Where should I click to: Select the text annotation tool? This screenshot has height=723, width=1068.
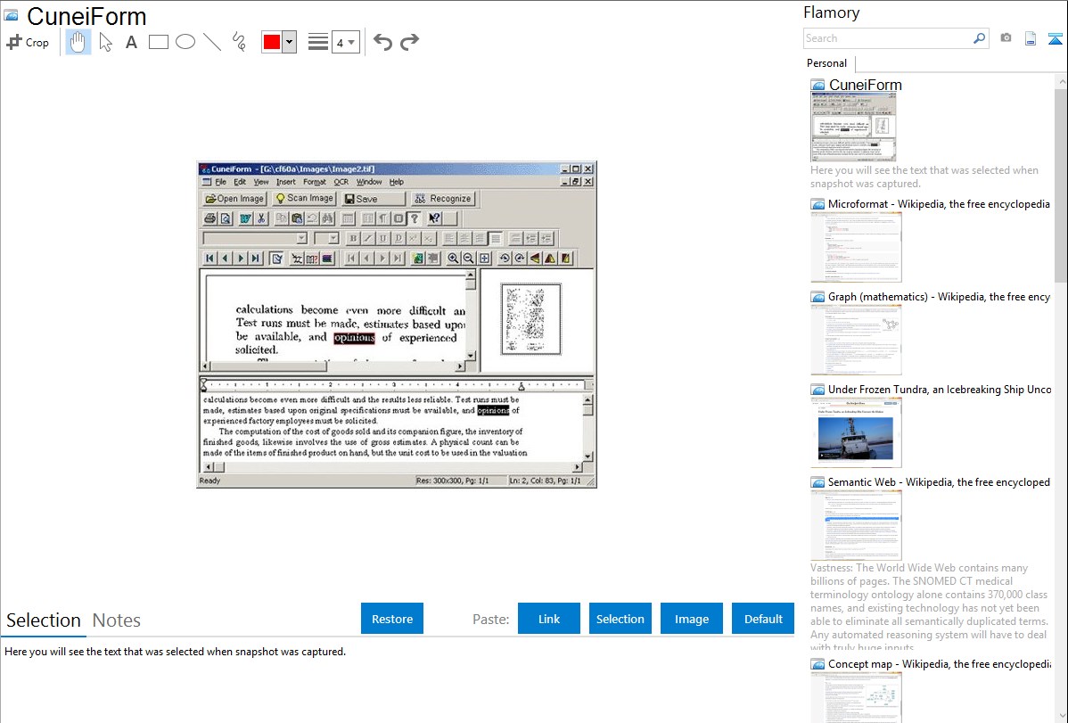tap(131, 42)
